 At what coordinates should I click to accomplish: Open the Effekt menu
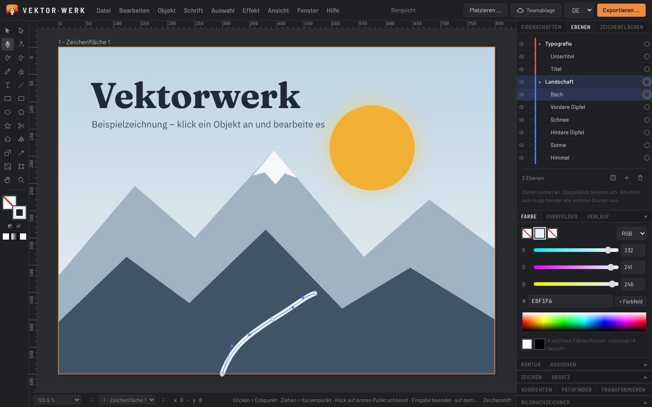coord(251,10)
